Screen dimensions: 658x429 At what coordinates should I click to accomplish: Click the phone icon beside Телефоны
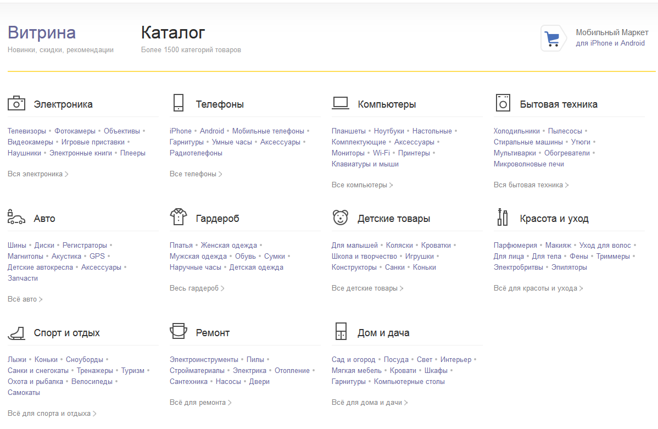tap(178, 103)
